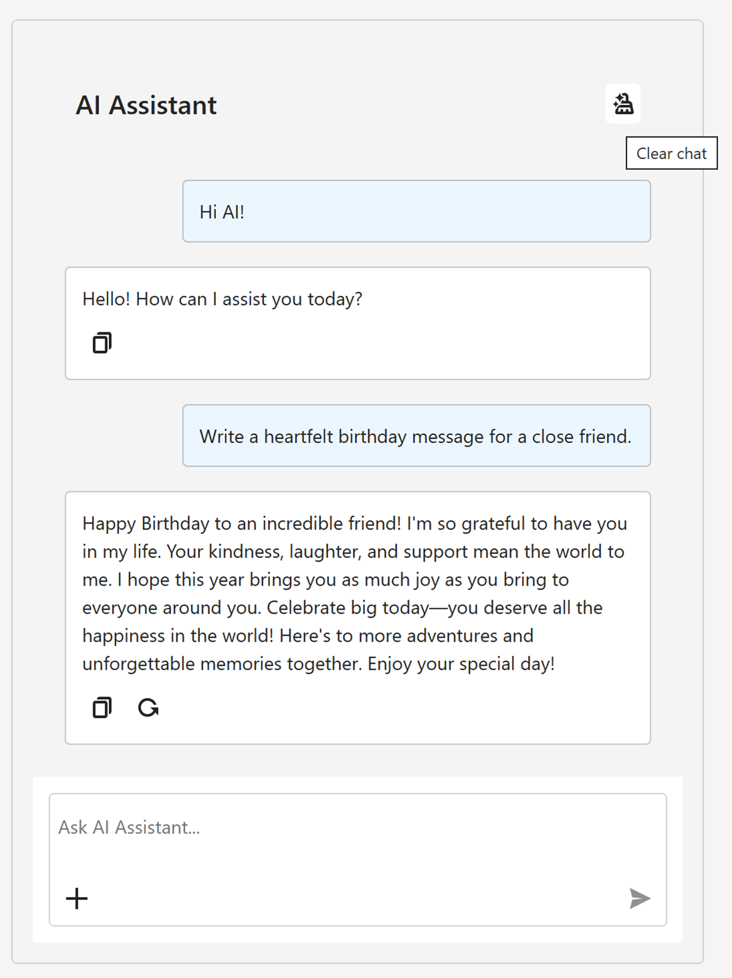Image resolution: width=732 pixels, height=978 pixels.
Task: Select the Hi AI! message bubble
Action: click(416, 210)
